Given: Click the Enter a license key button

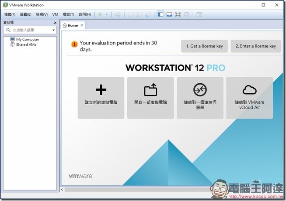Looking at the screenshot, I should [x=256, y=46].
